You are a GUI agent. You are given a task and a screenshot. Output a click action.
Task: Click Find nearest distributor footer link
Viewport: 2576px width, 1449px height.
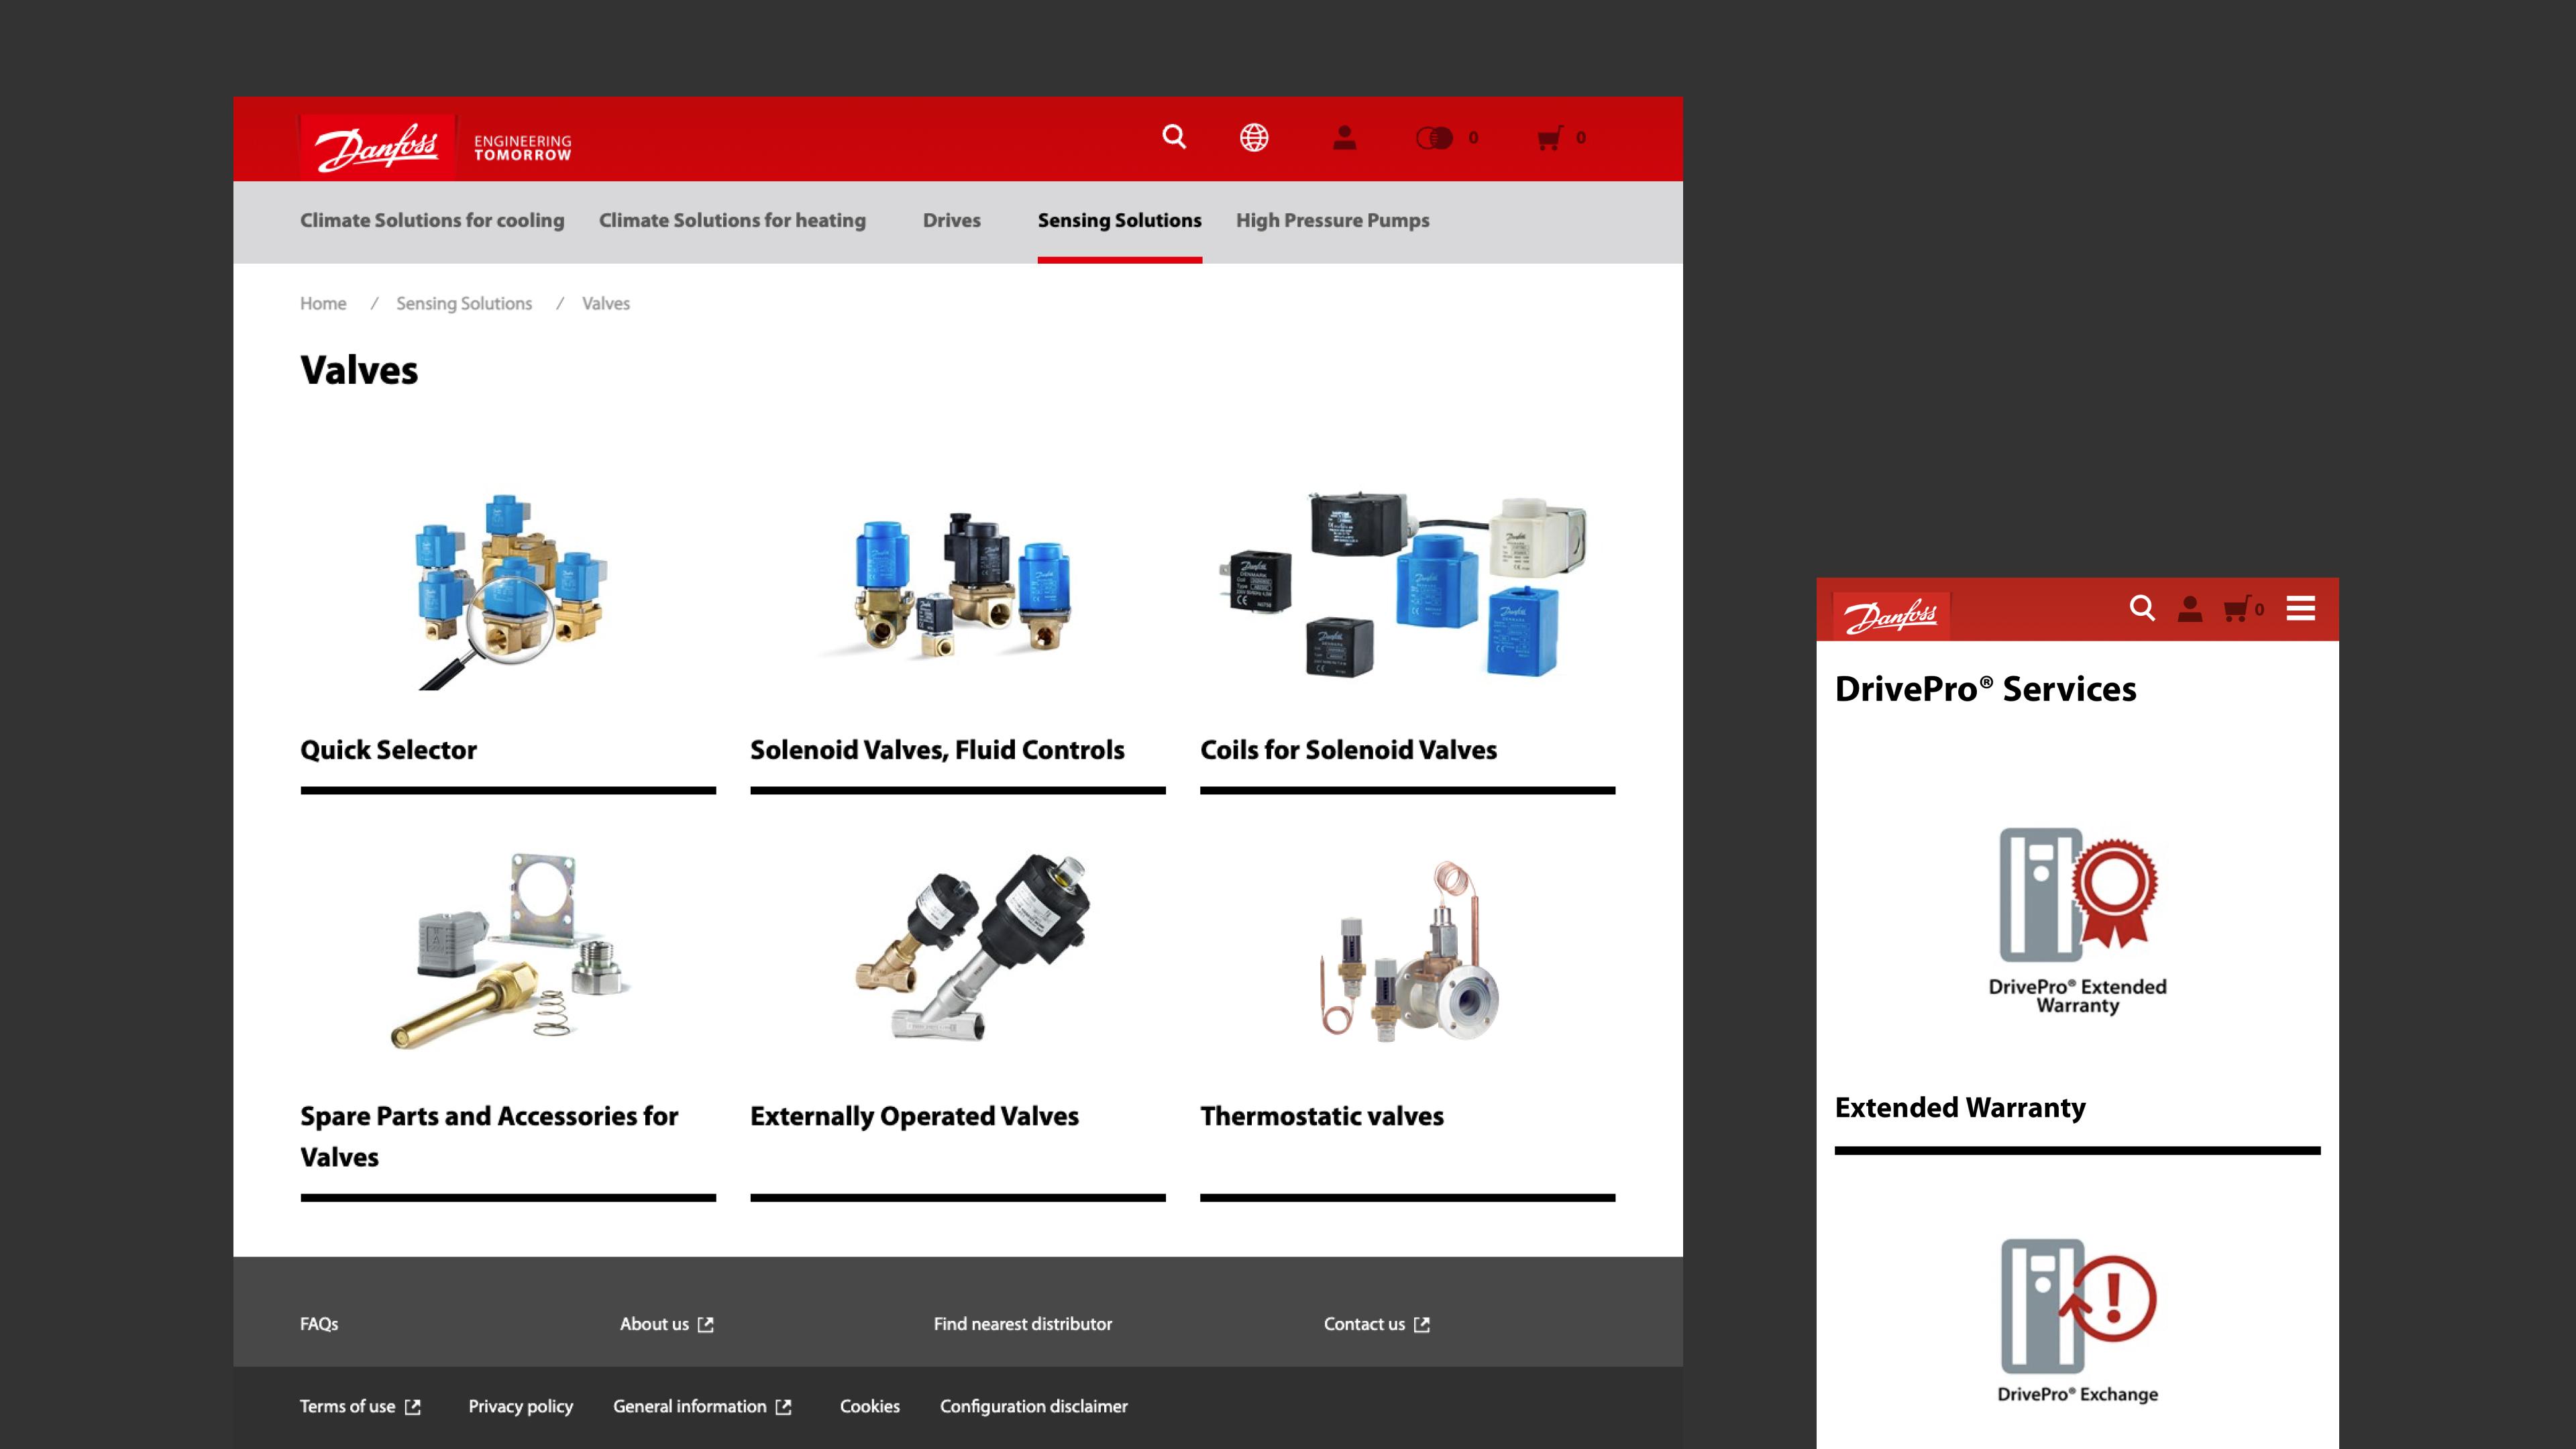[x=1022, y=1324]
